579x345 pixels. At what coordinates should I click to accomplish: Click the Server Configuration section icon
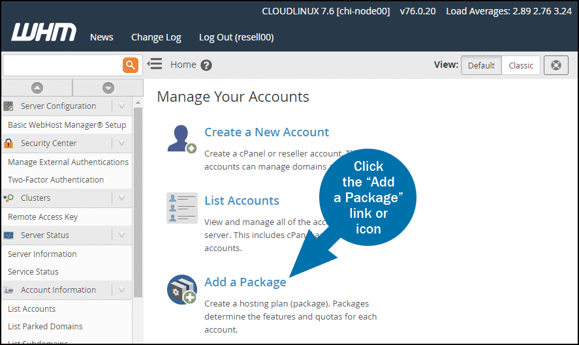click(x=8, y=106)
